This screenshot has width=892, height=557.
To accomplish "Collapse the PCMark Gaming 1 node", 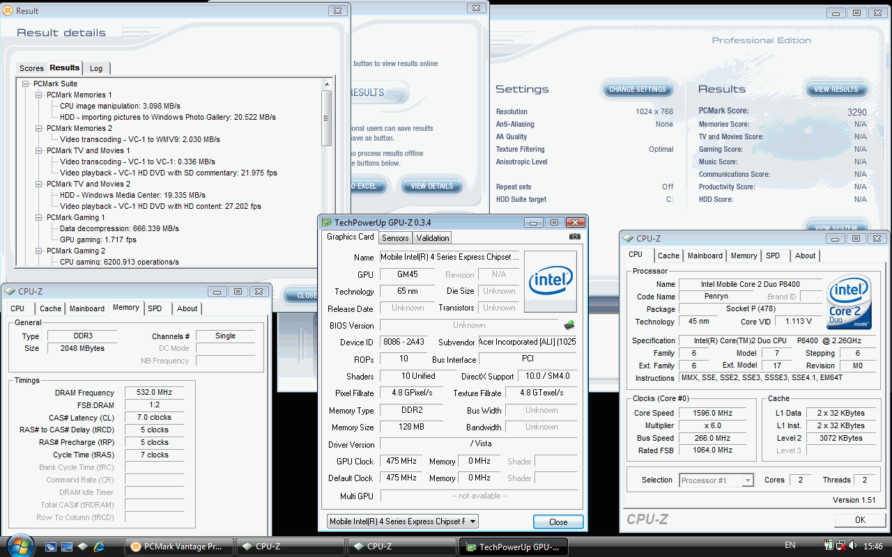I will coord(39,217).
